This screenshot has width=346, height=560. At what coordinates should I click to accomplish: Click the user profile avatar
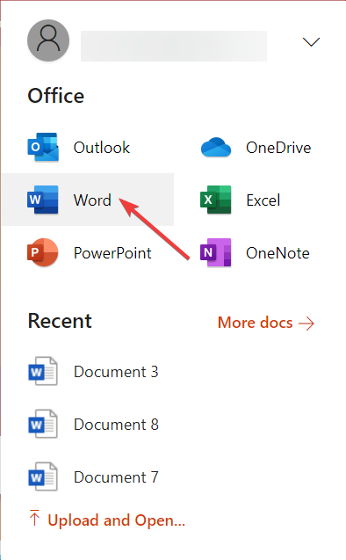click(48, 40)
